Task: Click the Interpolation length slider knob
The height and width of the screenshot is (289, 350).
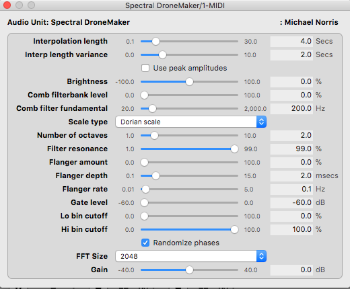Action: 155,41
